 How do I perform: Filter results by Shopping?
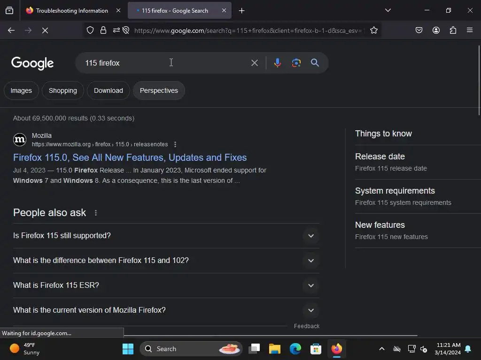(x=63, y=90)
